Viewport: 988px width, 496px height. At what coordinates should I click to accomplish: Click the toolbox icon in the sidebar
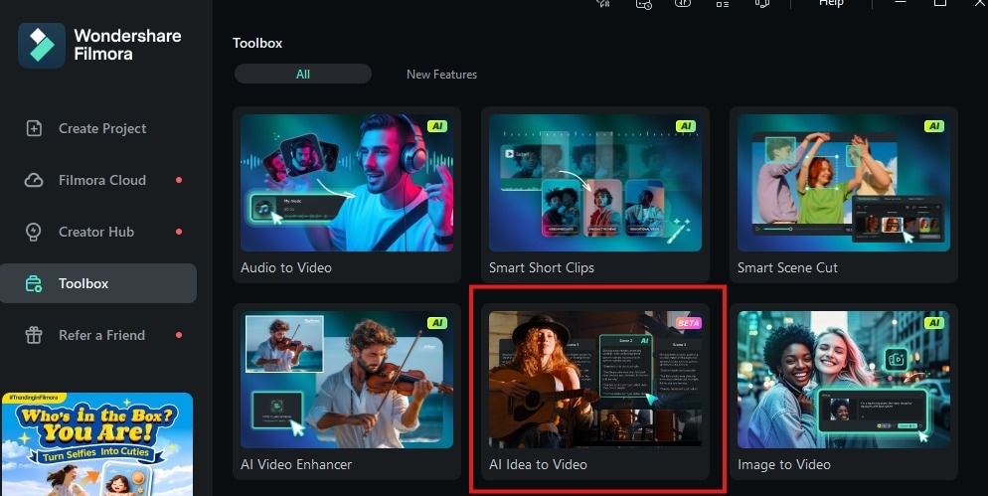pyautogui.click(x=34, y=283)
